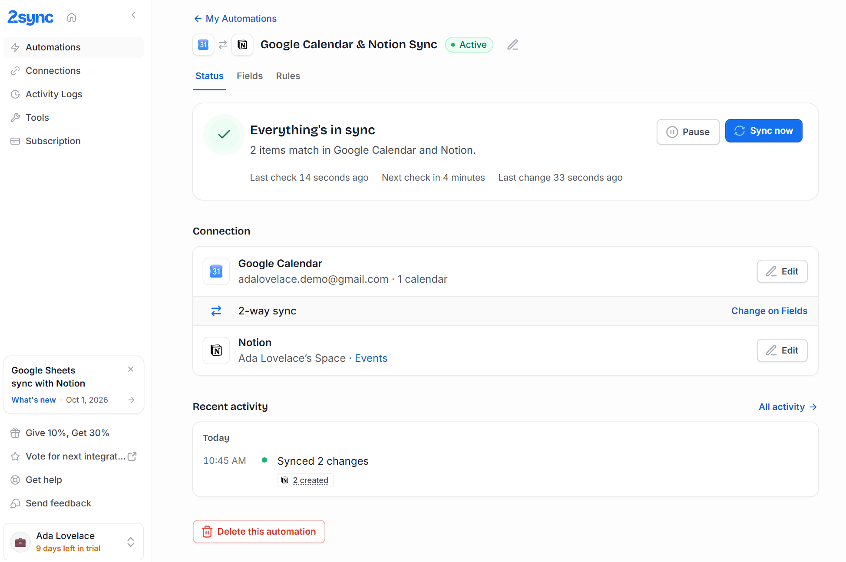Image resolution: width=846 pixels, height=562 pixels.
Task: Click the Notion icon in the Connection card
Action: (x=216, y=350)
